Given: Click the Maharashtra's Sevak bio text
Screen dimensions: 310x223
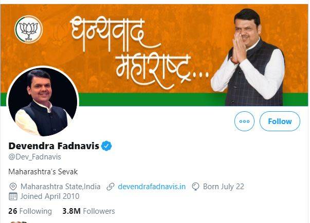Looking at the screenshot, I should click(x=43, y=172).
